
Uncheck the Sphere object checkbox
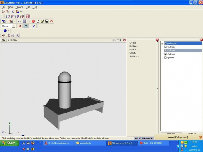166,58
